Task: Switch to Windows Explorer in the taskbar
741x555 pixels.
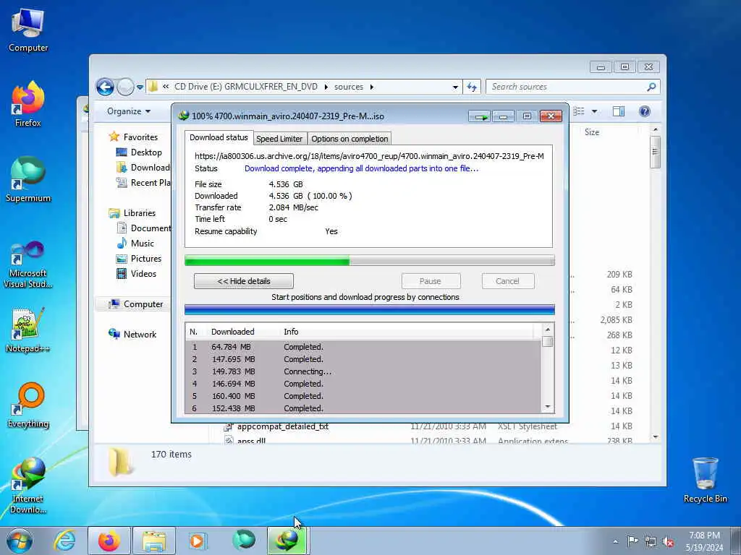Action: 154,541
